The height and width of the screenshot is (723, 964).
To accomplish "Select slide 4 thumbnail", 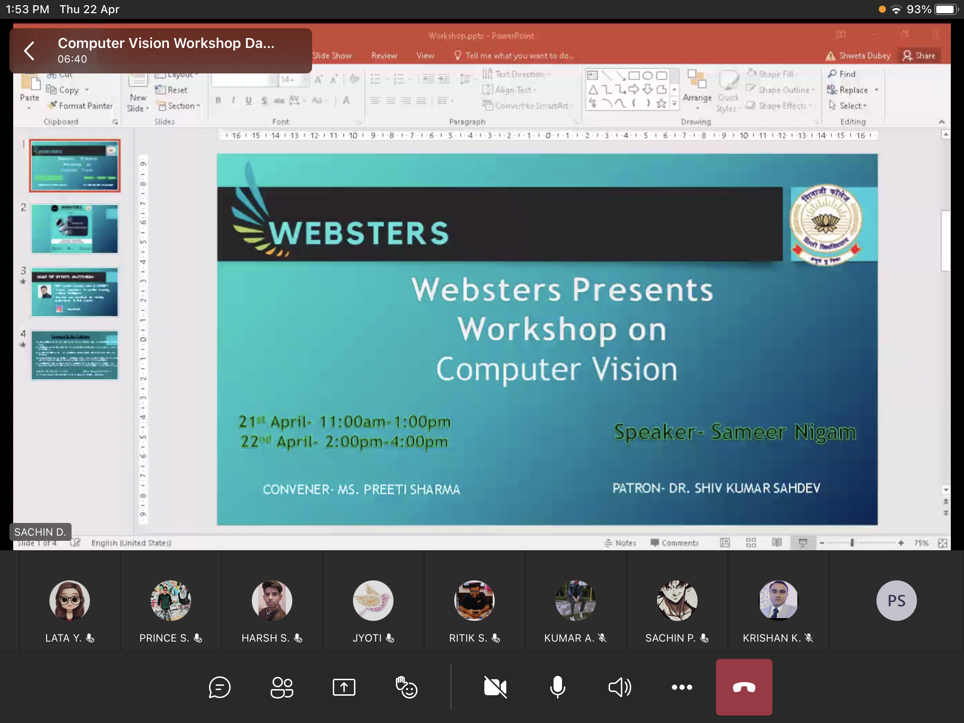I will 75,355.
